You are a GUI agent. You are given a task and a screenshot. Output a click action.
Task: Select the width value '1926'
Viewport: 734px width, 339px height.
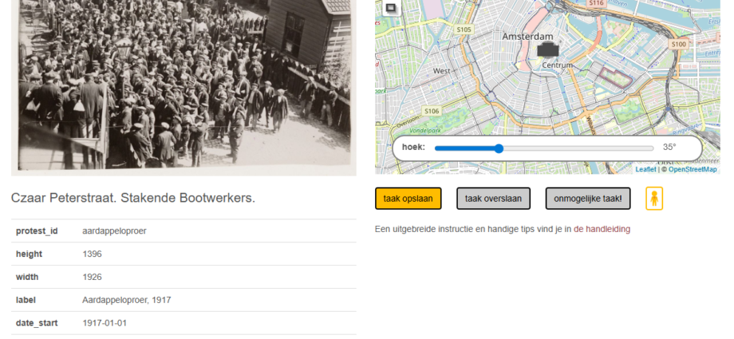click(x=92, y=278)
